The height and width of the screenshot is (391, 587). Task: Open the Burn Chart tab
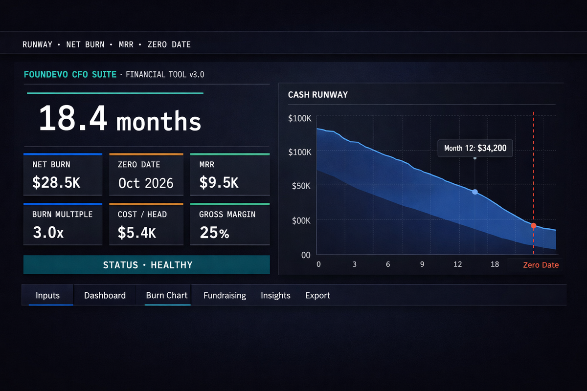click(166, 295)
